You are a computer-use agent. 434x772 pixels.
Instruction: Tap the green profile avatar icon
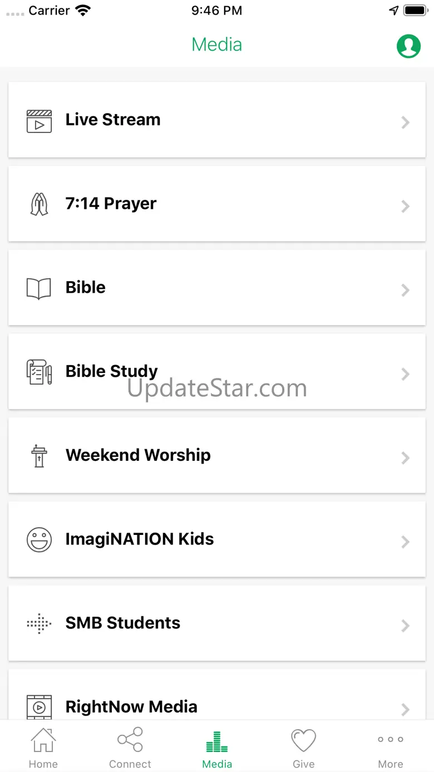tap(408, 46)
